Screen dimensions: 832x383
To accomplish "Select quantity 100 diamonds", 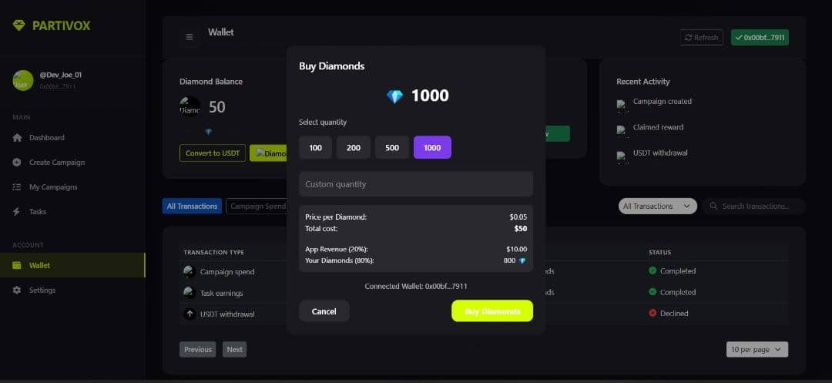I will point(315,147).
